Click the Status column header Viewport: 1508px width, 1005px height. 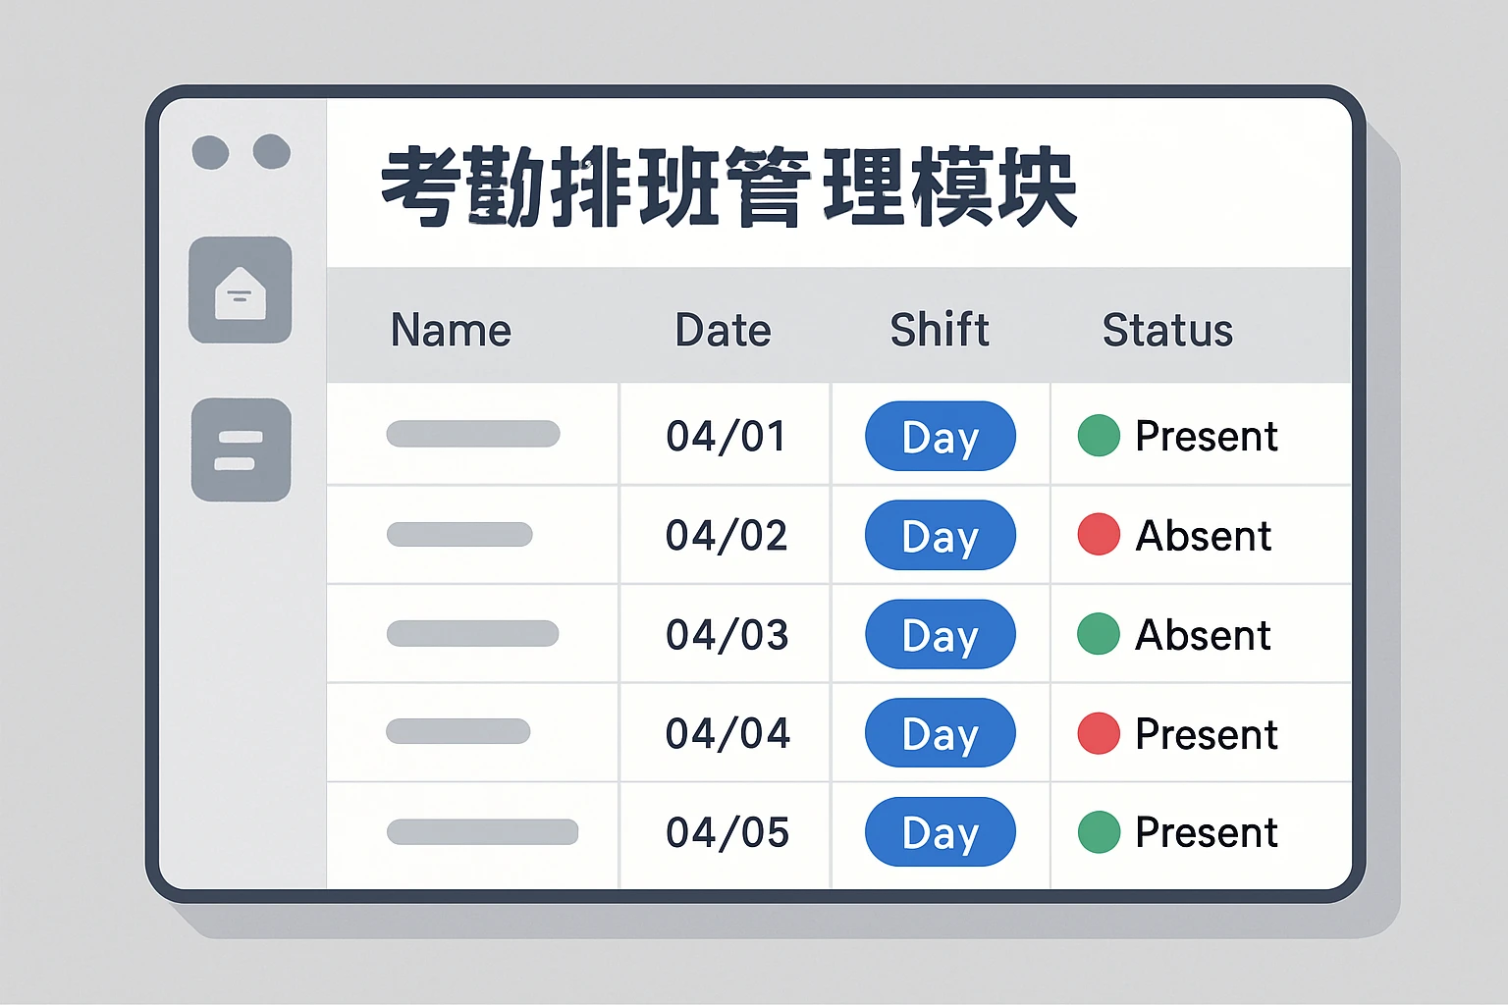(x=1167, y=330)
